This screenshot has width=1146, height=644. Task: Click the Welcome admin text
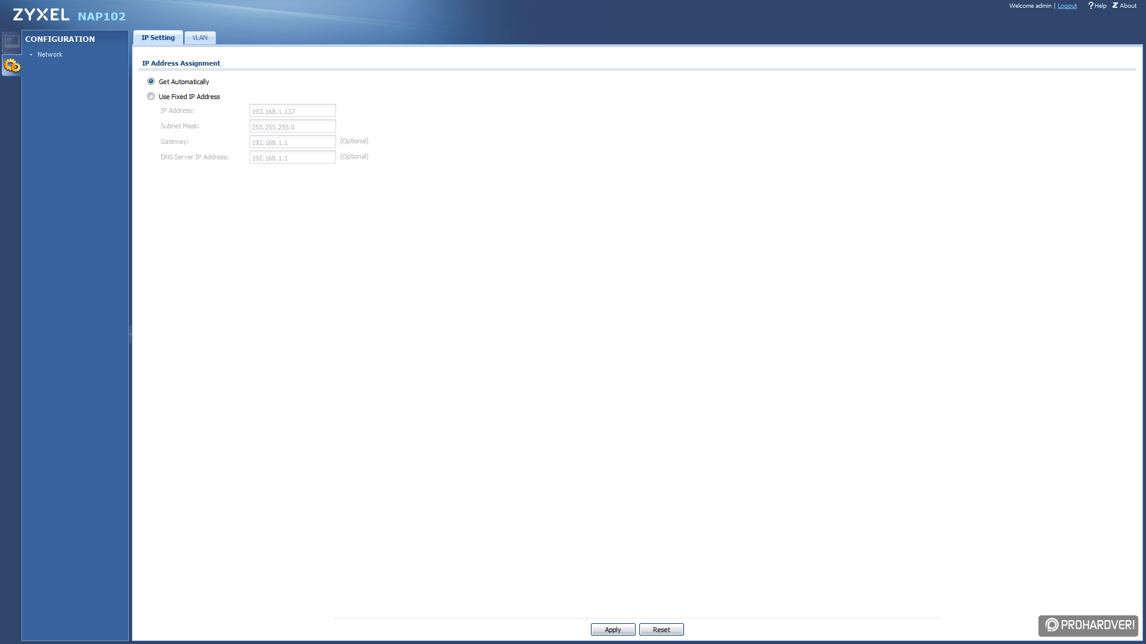[1030, 6]
